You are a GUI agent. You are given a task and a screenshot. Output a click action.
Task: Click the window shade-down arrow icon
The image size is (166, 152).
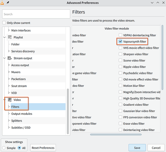(152, 3)
